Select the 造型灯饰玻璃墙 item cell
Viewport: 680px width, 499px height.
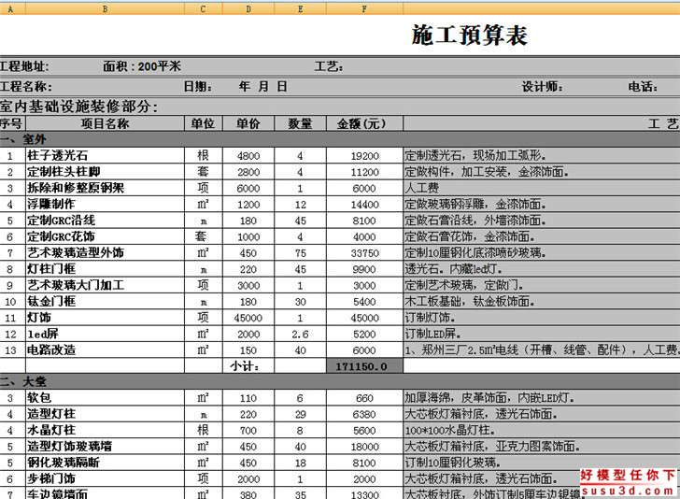pyautogui.click(x=105, y=446)
